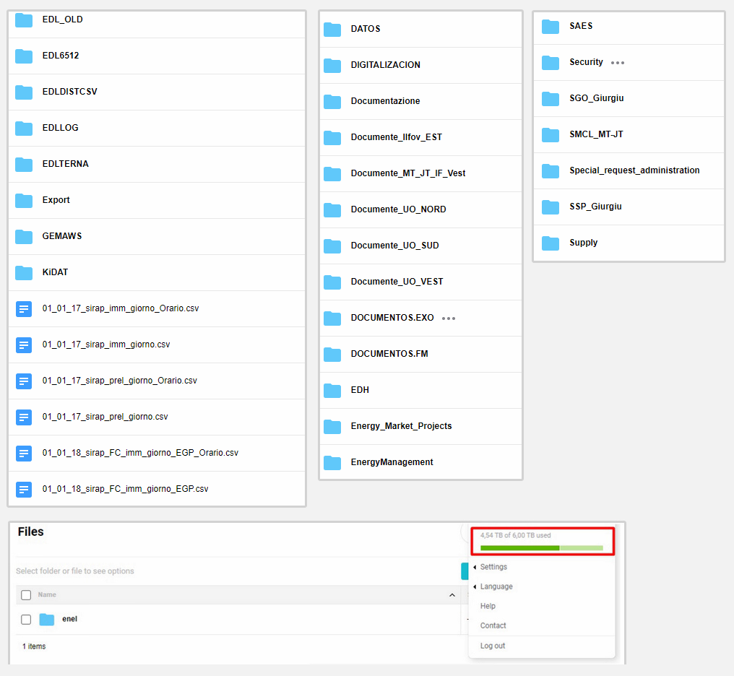Choose Contact in the user menu
Screen dimensions: 734x676
[x=493, y=625]
